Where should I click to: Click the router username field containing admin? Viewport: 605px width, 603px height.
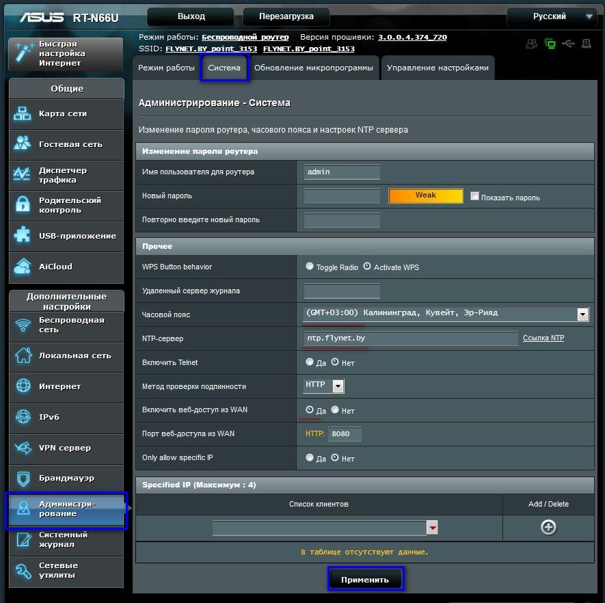342,172
